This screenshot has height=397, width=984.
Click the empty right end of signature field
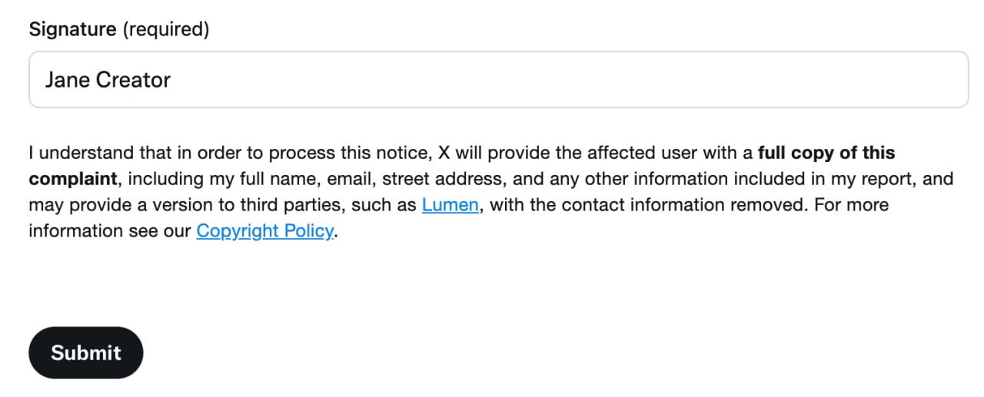(884, 80)
